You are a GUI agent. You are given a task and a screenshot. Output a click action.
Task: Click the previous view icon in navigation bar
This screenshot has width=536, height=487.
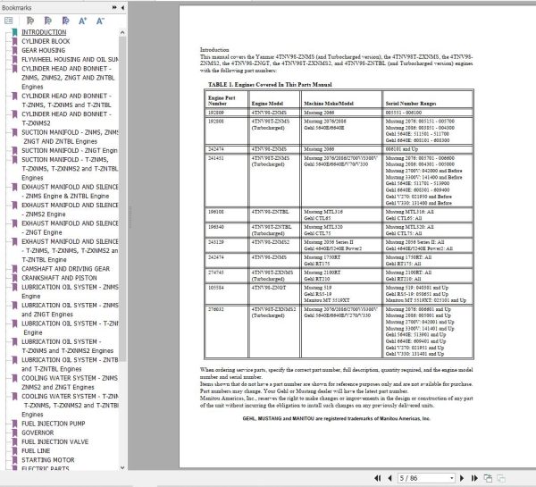[x=488, y=478]
